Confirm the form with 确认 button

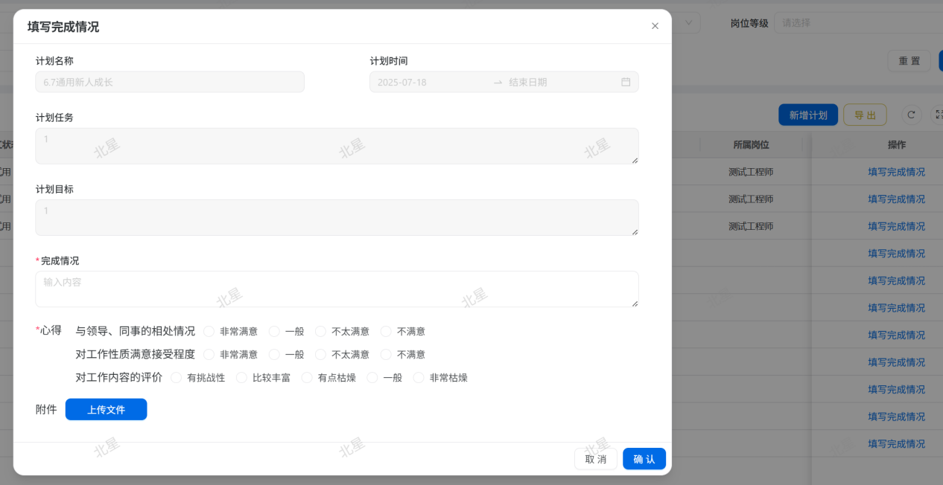click(x=644, y=459)
